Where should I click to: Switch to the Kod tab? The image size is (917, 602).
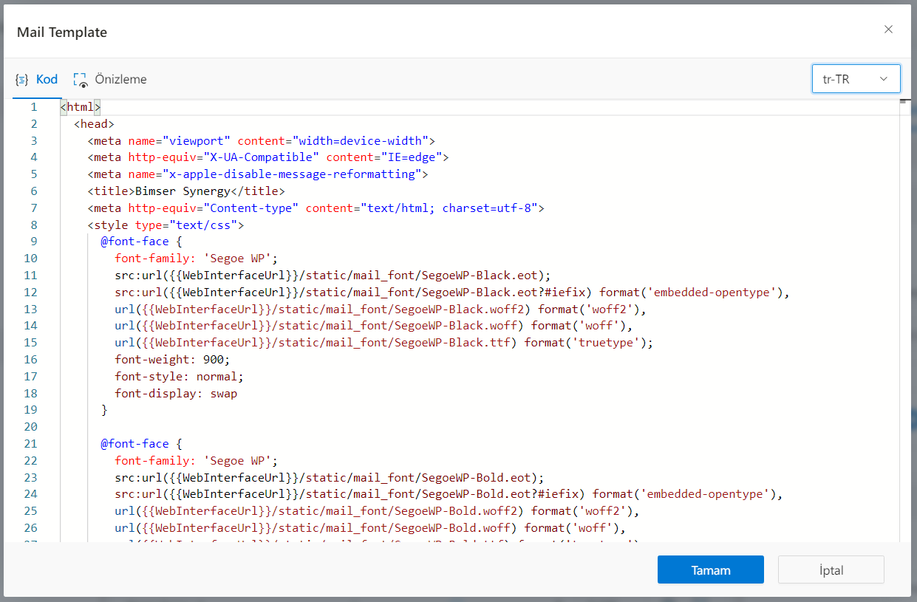point(47,80)
